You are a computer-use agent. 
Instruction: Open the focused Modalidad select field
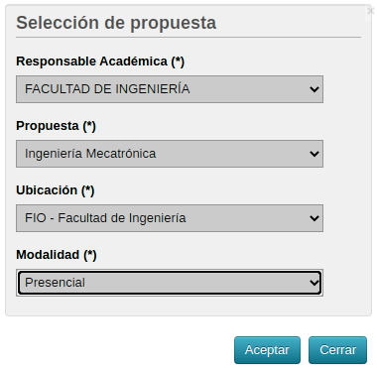click(x=170, y=283)
